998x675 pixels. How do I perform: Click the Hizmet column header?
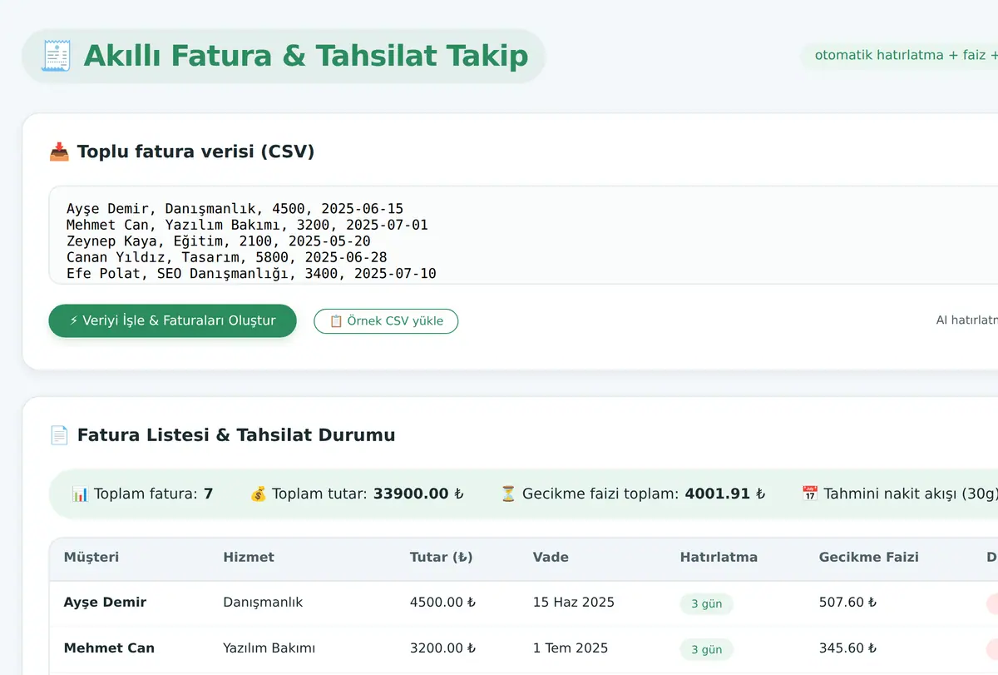point(249,557)
